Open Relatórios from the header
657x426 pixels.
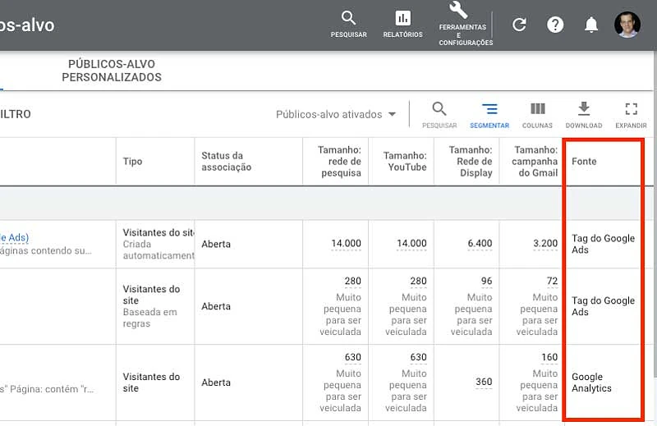point(402,25)
